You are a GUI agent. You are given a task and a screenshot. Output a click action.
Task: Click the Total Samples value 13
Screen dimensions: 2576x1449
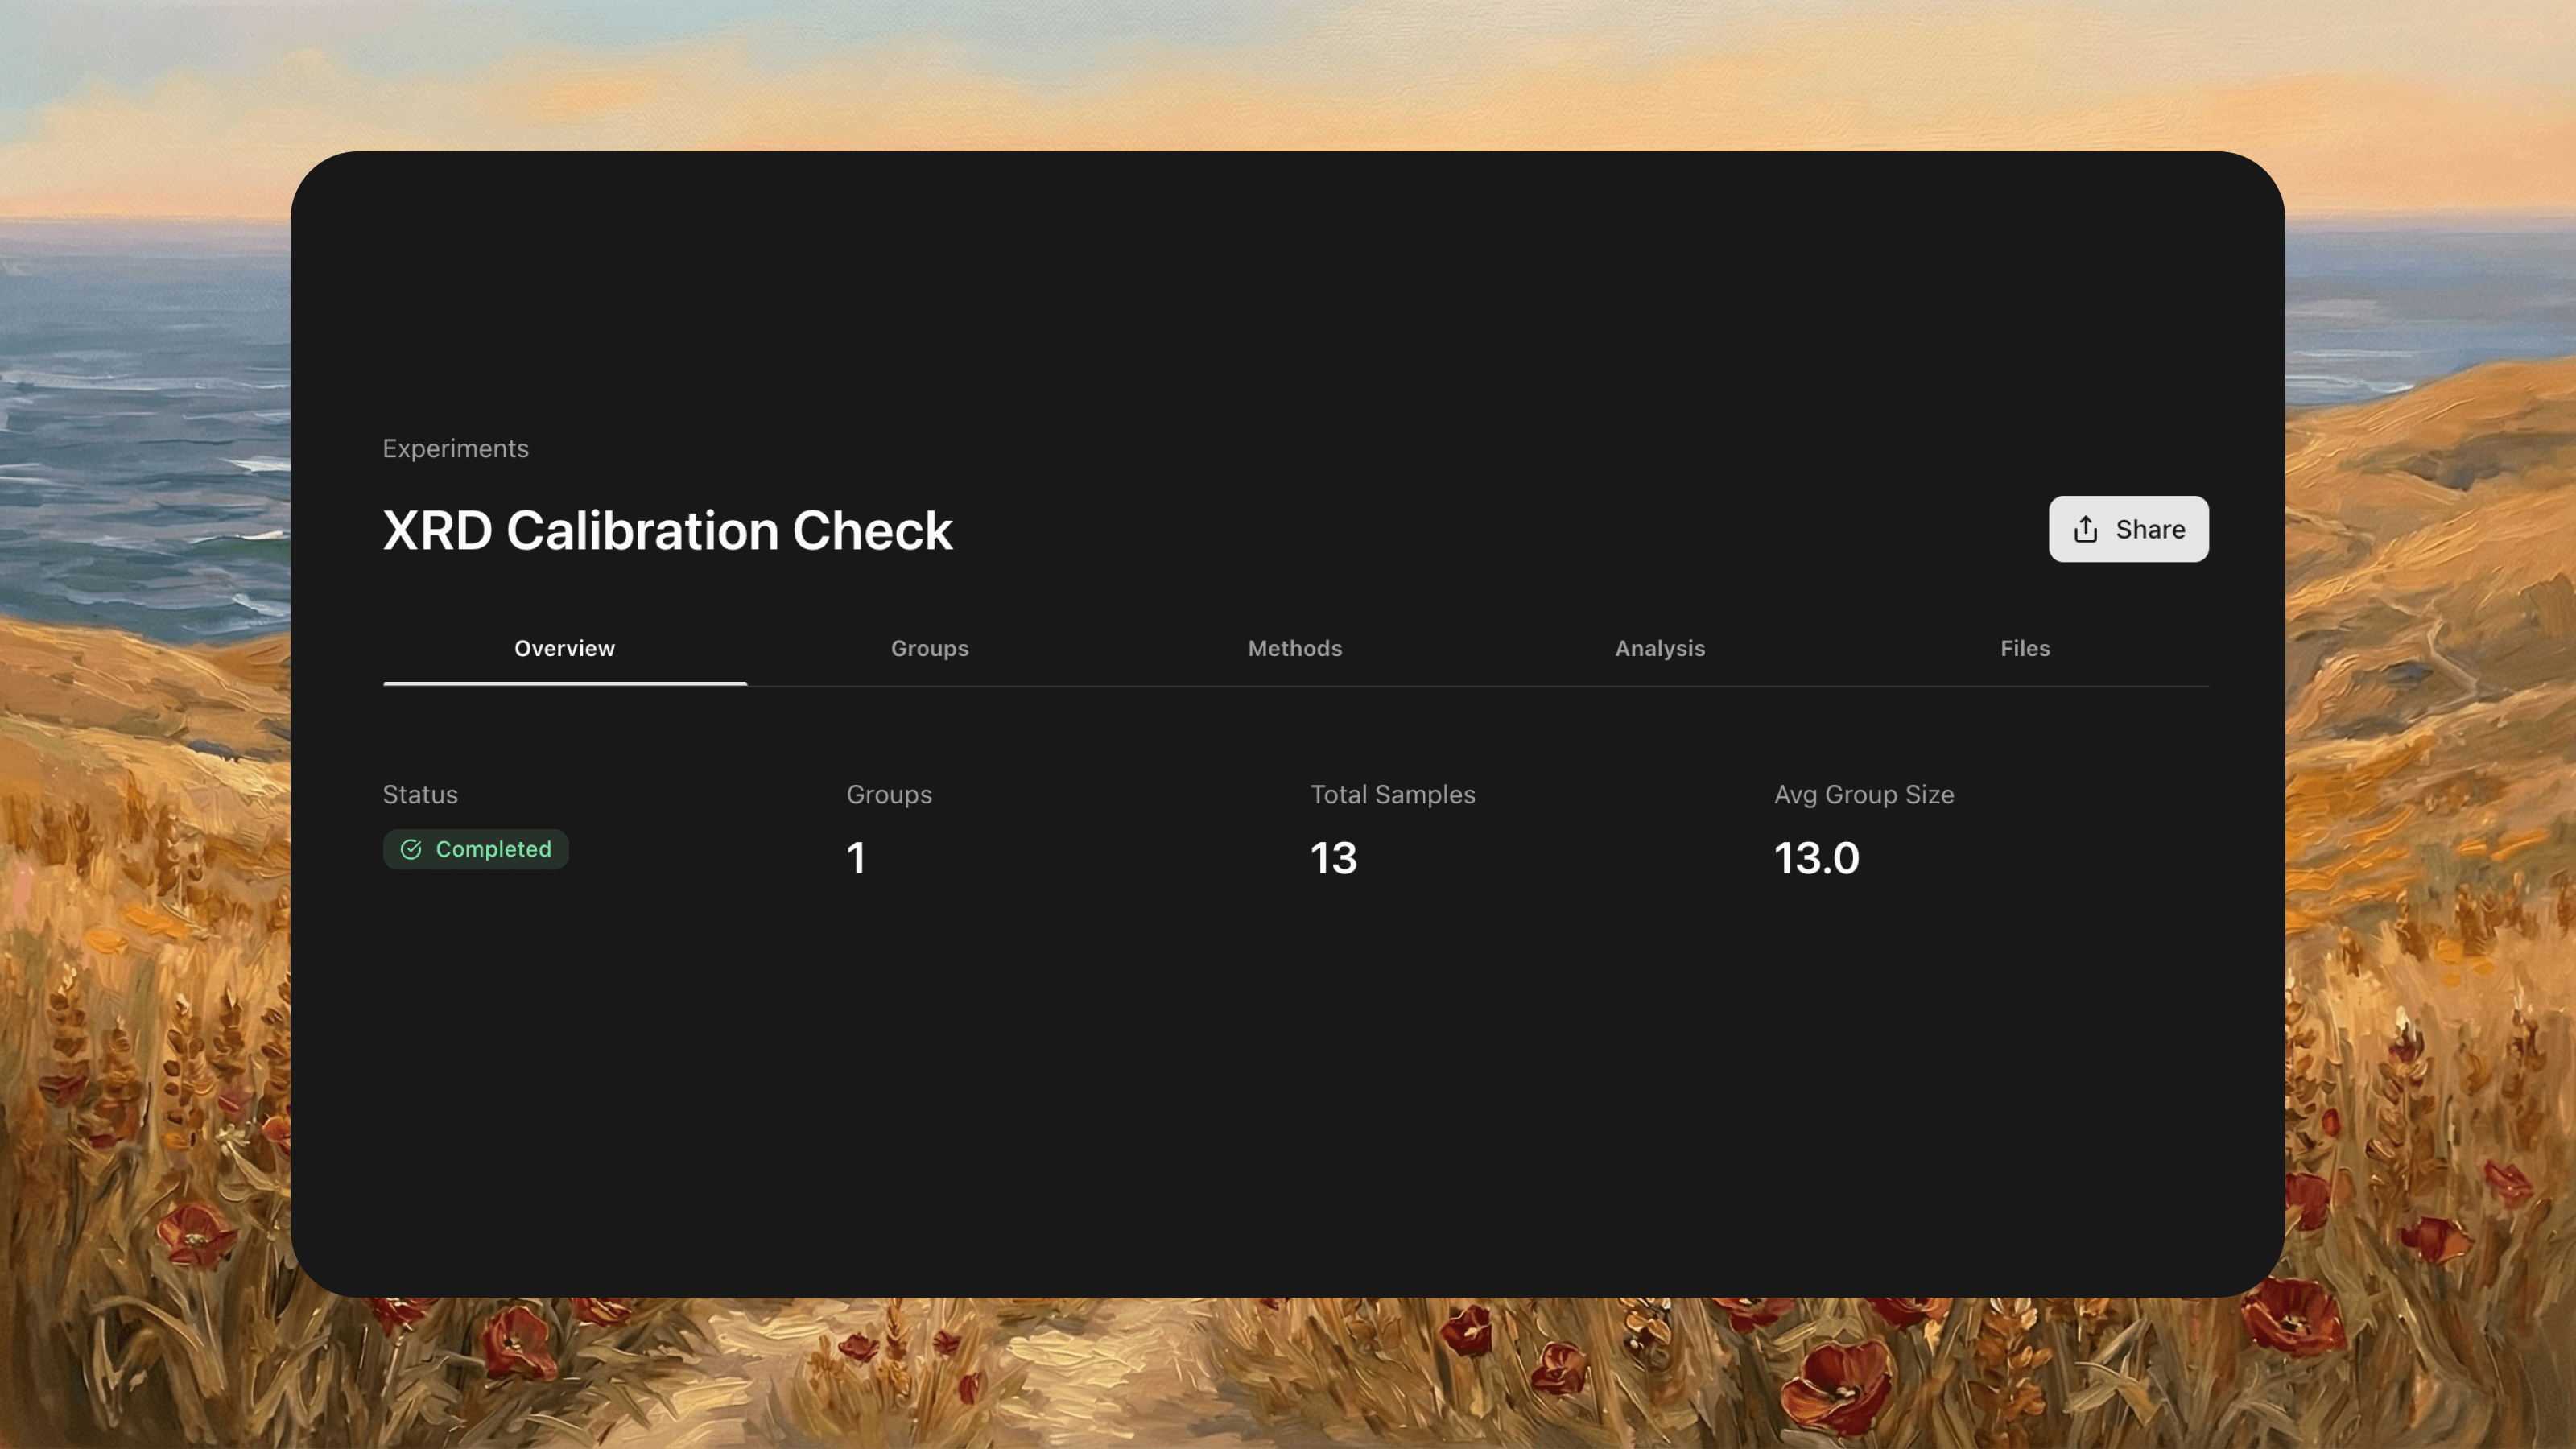click(x=1333, y=858)
